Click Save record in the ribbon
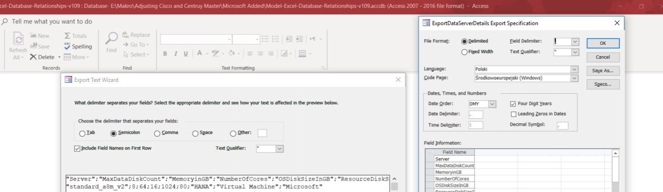 tap(39, 46)
